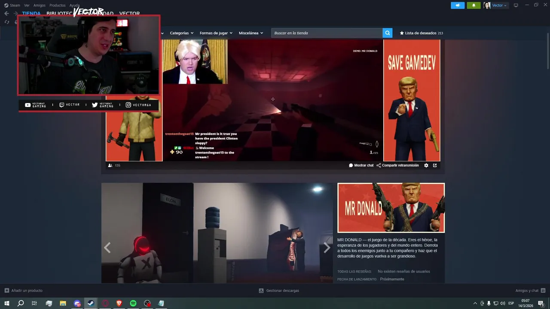This screenshot has height=309, width=550.
Task: Click Compartir retransmisión
Action: click(x=397, y=165)
